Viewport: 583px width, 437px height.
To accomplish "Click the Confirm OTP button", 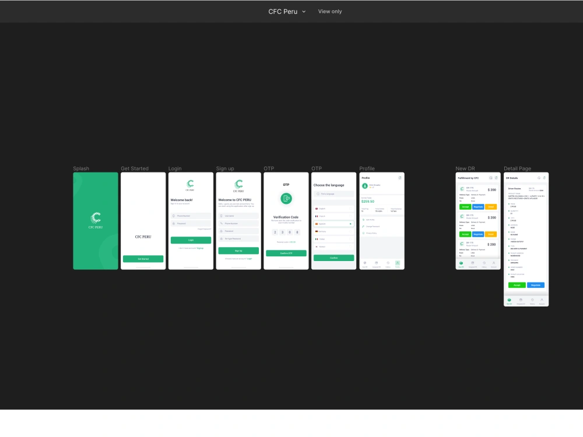I will [x=286, y=253].
